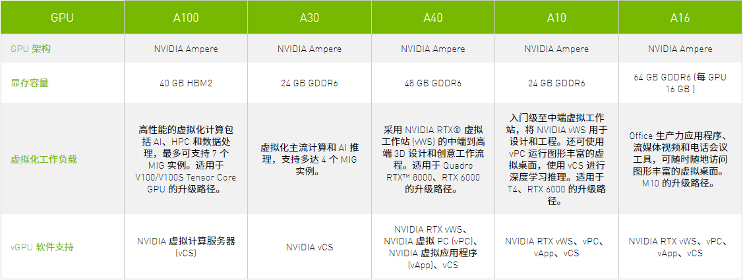743x280 pixels.
Task: Select the A30 column header
Action: point(309,18)
